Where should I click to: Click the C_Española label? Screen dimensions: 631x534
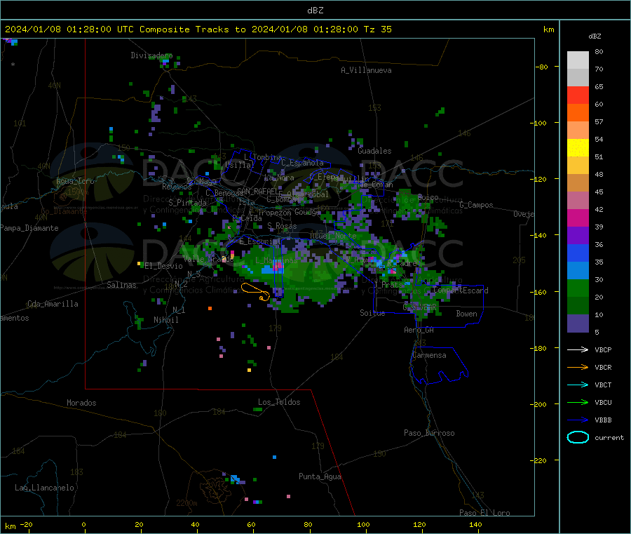[302, 163]
